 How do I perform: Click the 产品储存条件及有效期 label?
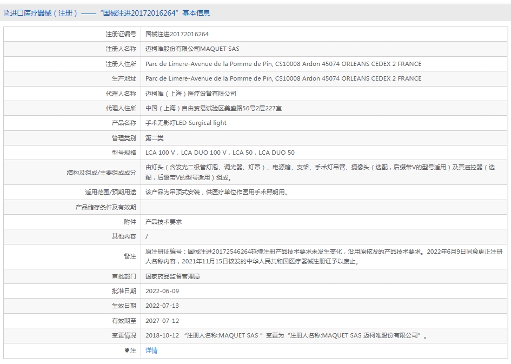click(x=105, y=207)
